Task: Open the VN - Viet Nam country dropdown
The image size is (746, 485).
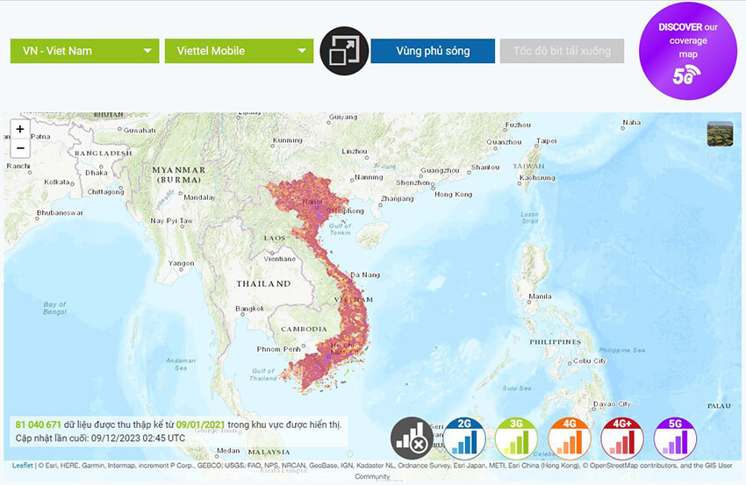Action: (x=84, y=51)
